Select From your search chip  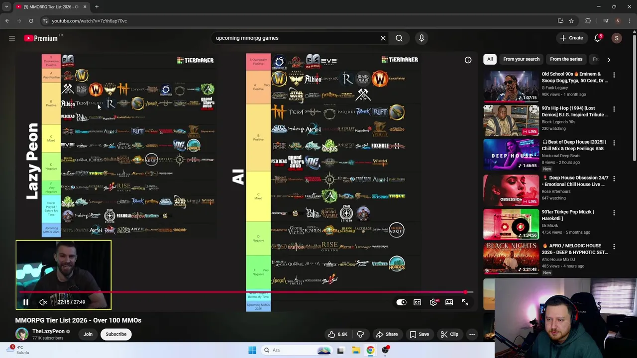(x=521, y=59)
